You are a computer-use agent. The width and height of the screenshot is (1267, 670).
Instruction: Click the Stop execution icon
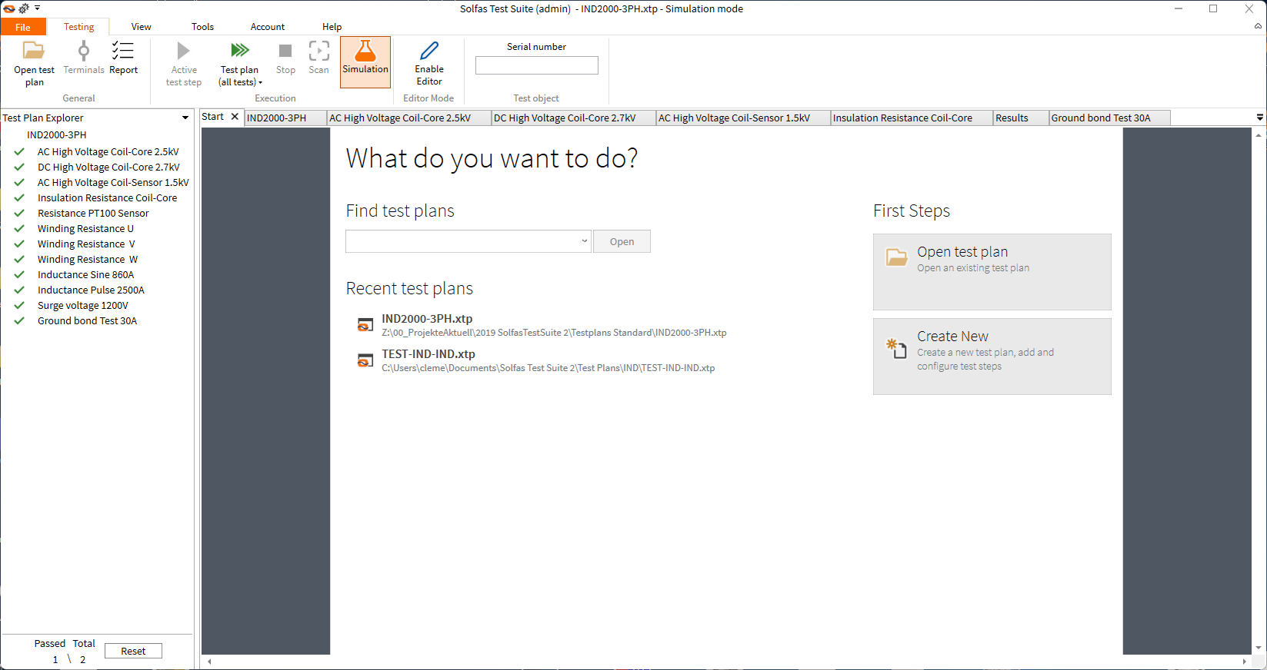tap(285, 51)
